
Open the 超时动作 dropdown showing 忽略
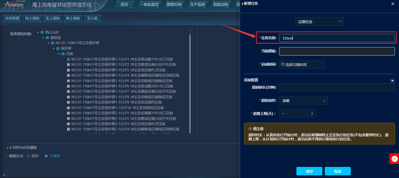303,101
